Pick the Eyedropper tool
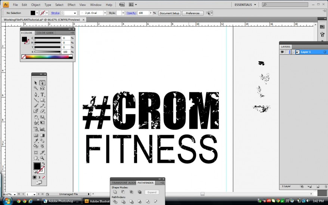328x205 pixels. [x=36, y=140]
